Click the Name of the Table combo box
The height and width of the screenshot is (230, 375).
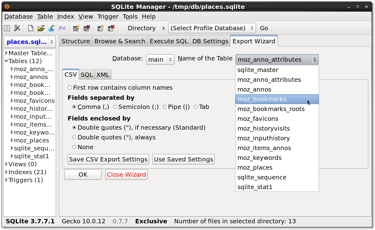[277, 59]
